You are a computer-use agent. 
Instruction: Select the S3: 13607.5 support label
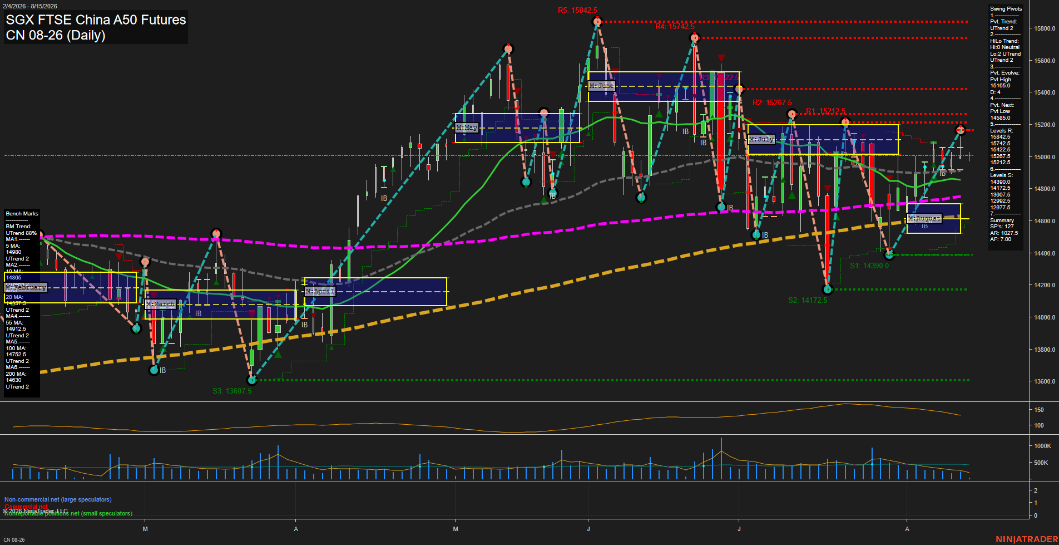tap(232, 391)
